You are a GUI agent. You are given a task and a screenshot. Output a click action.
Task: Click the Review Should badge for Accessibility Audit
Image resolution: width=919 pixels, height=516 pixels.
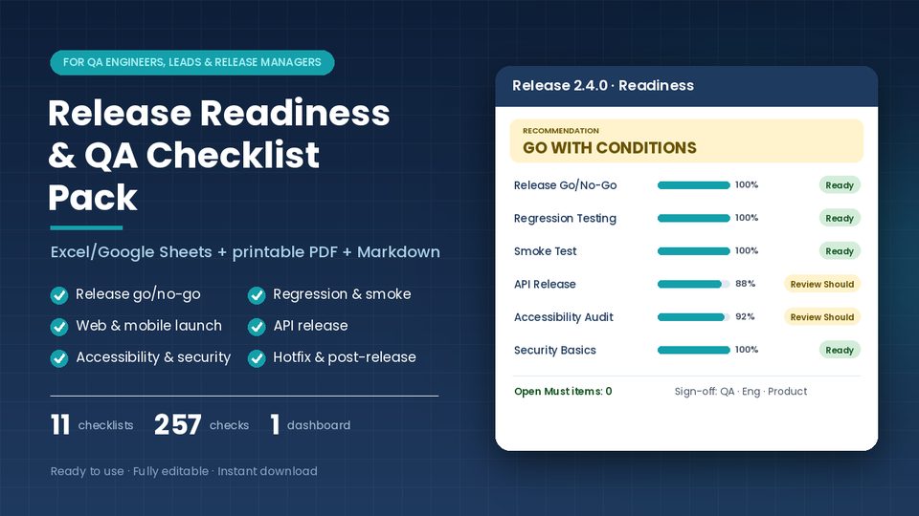click(x=821, y=317)
